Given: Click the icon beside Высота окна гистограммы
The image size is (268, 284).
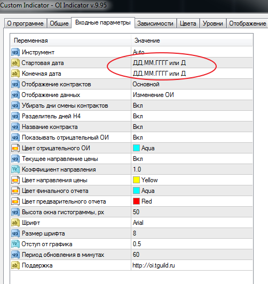Looking at the screenshot, I should [15, 212].
